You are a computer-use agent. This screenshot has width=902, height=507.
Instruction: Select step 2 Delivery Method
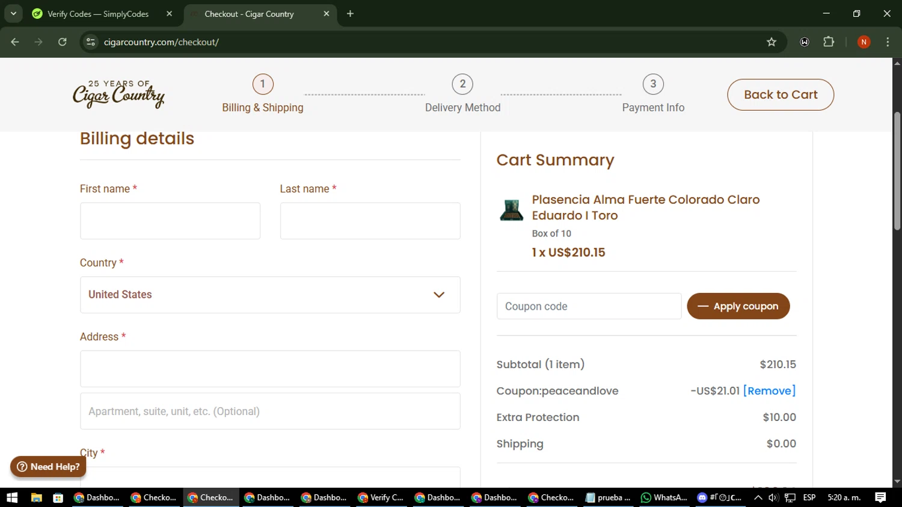[x=462, y=94]
